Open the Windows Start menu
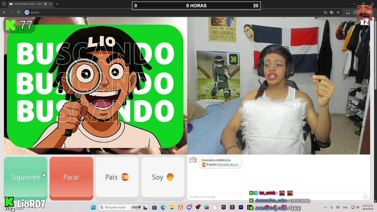377x212 pixels. pyautogui.click(x=93, y=207)
